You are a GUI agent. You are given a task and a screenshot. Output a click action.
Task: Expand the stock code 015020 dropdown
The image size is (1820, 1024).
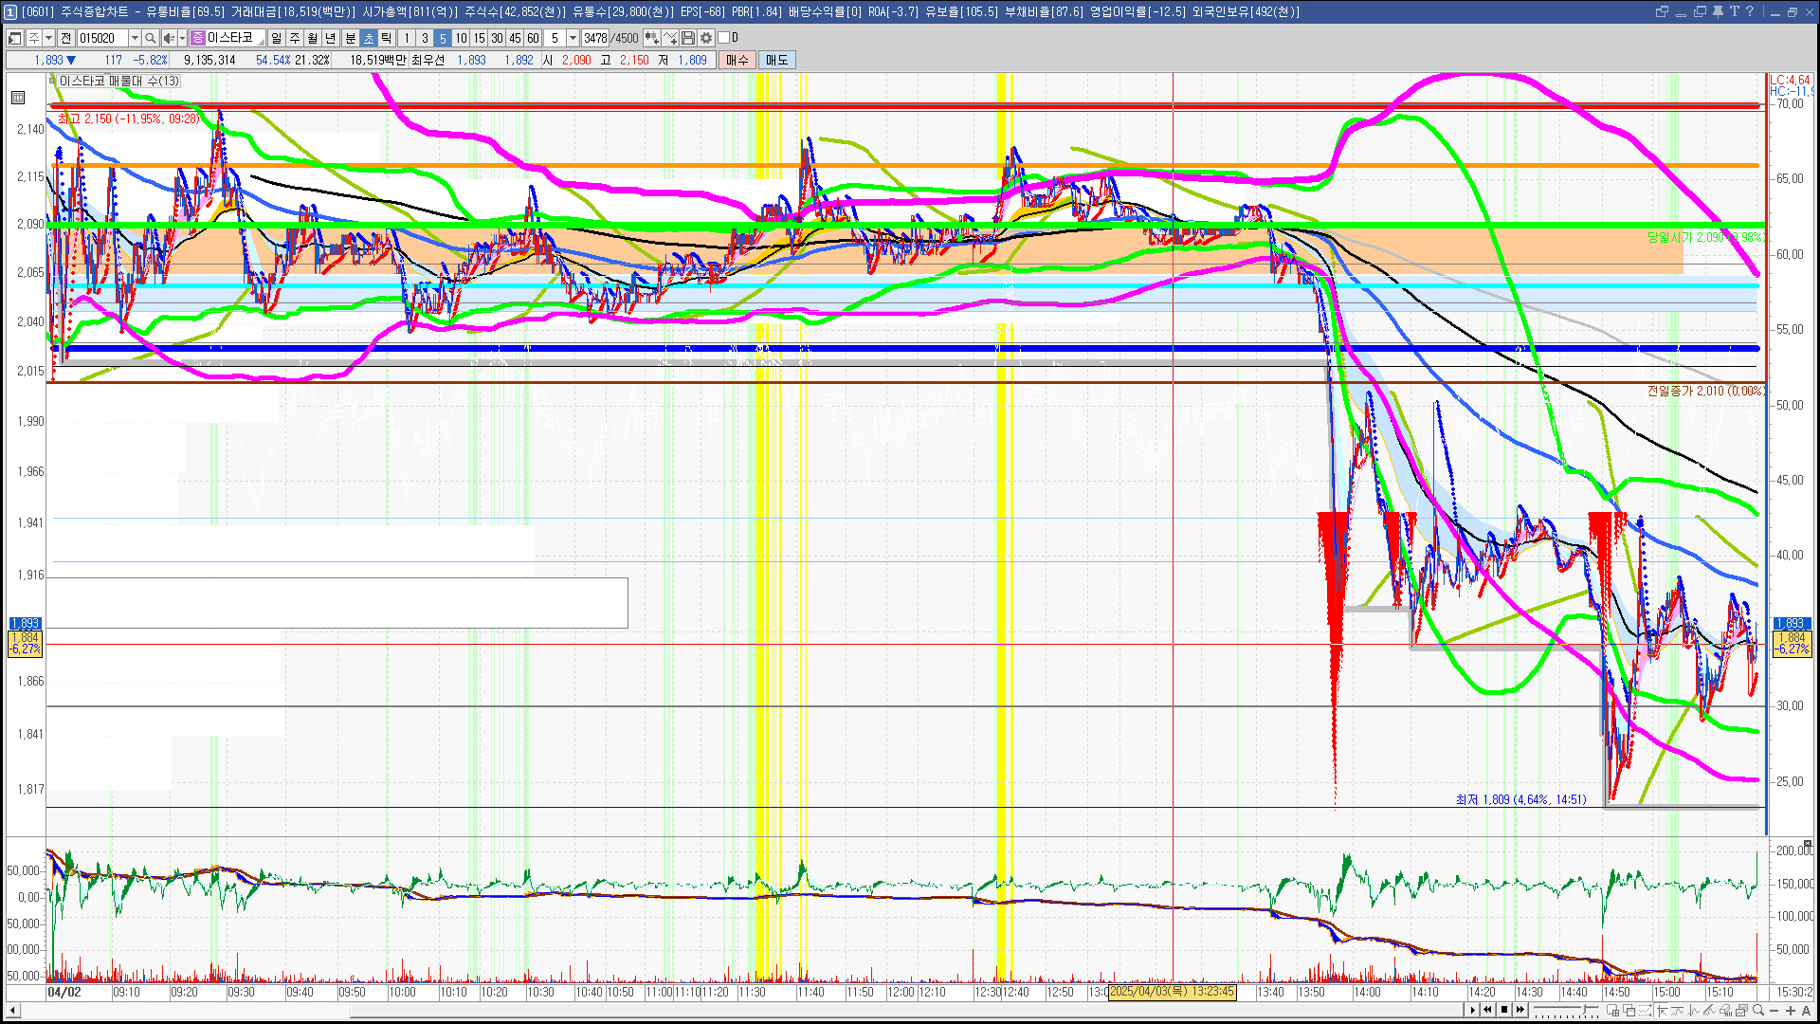click(x=135, y=38)
